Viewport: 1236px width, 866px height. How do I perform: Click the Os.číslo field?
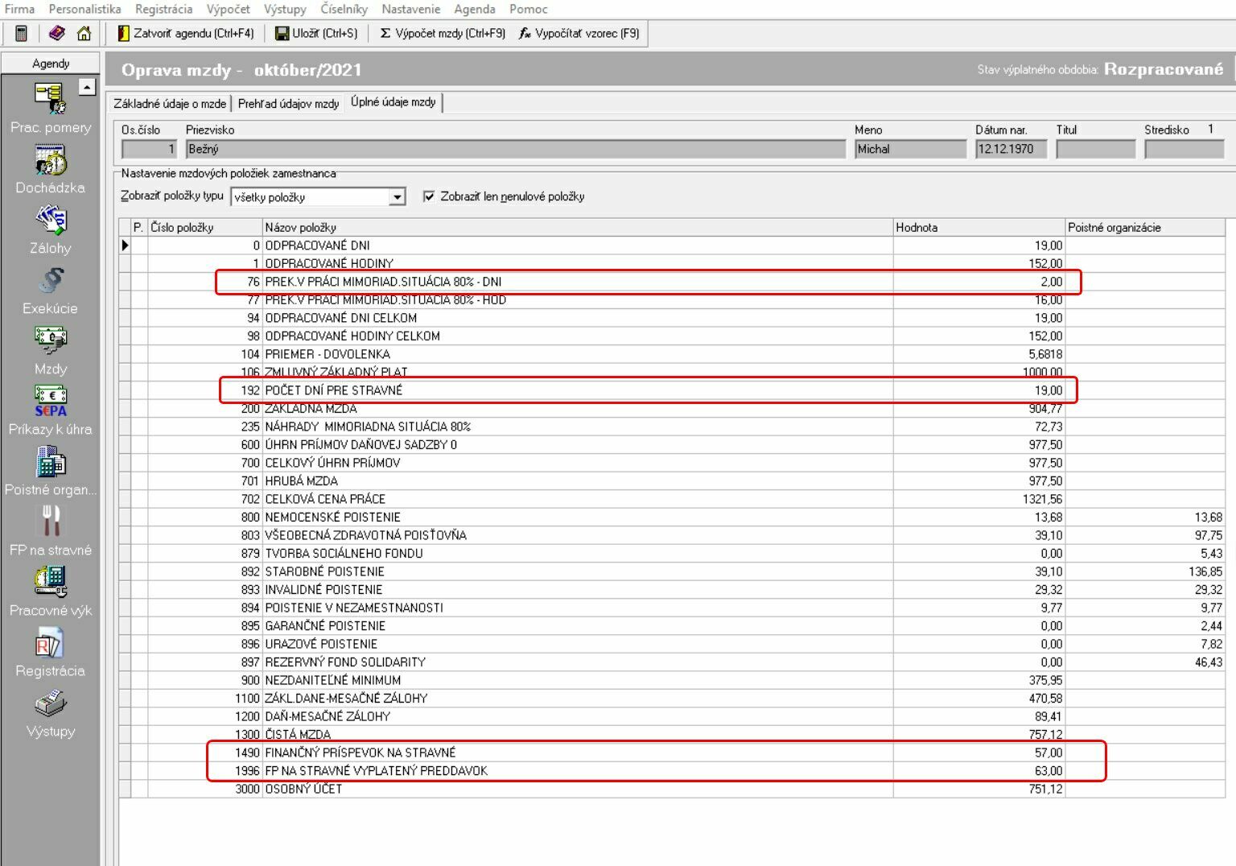pos(149,149)
